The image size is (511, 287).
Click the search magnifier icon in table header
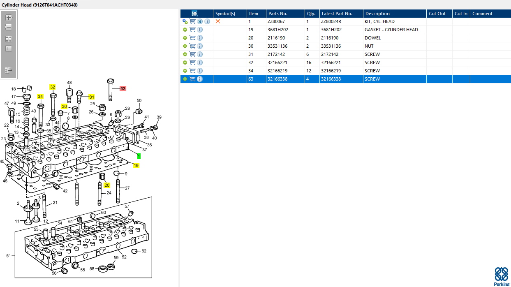[x=195, y=14]
